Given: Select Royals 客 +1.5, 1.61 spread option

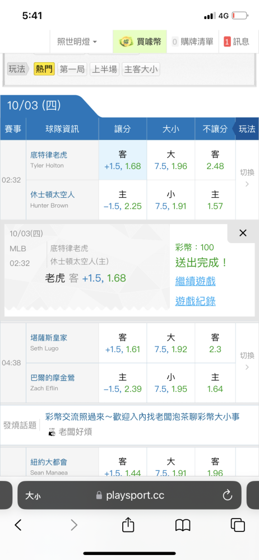Looking at the screenshot, I should pos(123,343).
